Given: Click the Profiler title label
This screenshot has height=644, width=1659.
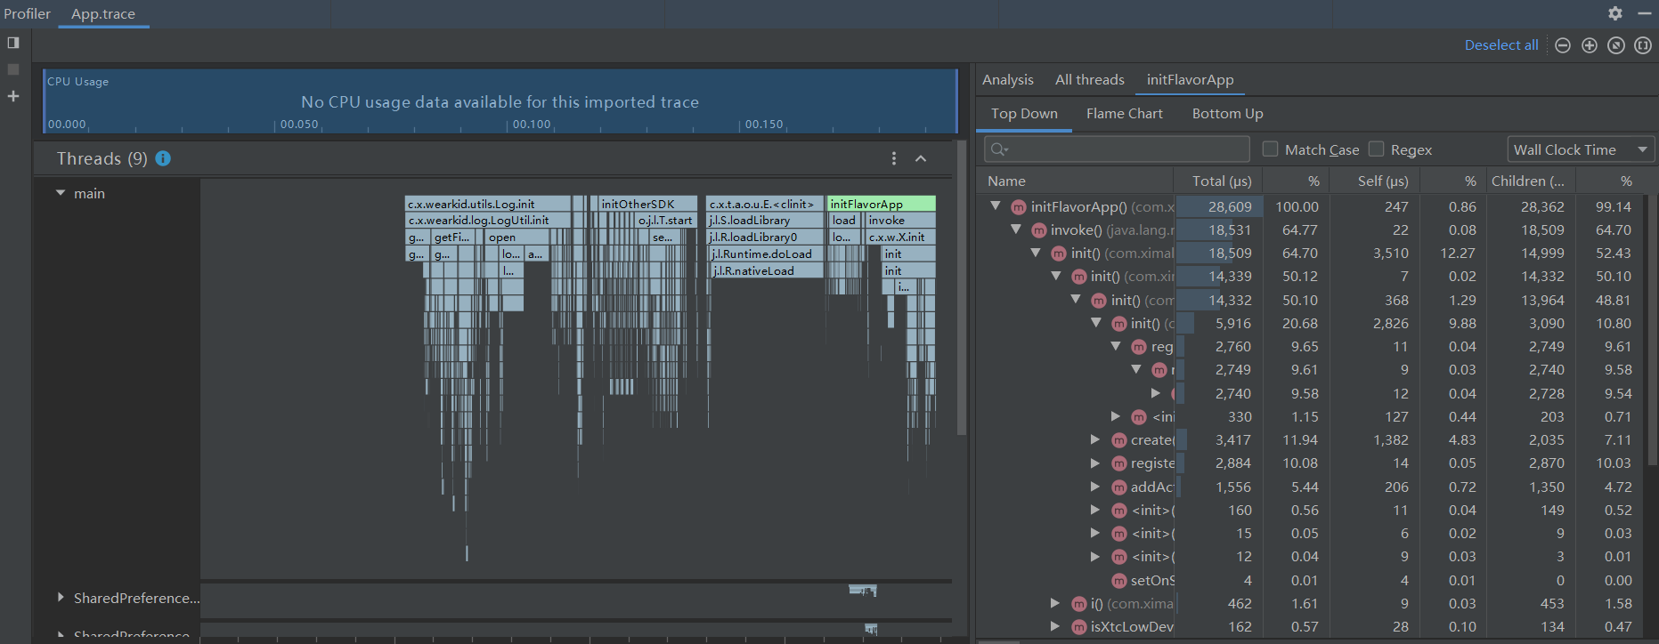Looking at the screenshot, I should (x=28, y=14).
